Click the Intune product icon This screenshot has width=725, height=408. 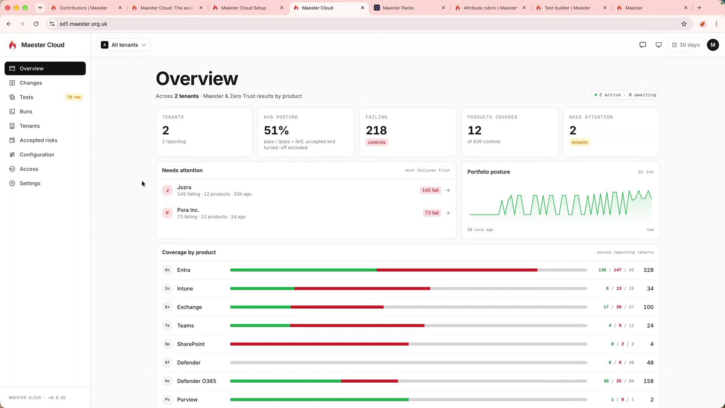tap(167, 289)
